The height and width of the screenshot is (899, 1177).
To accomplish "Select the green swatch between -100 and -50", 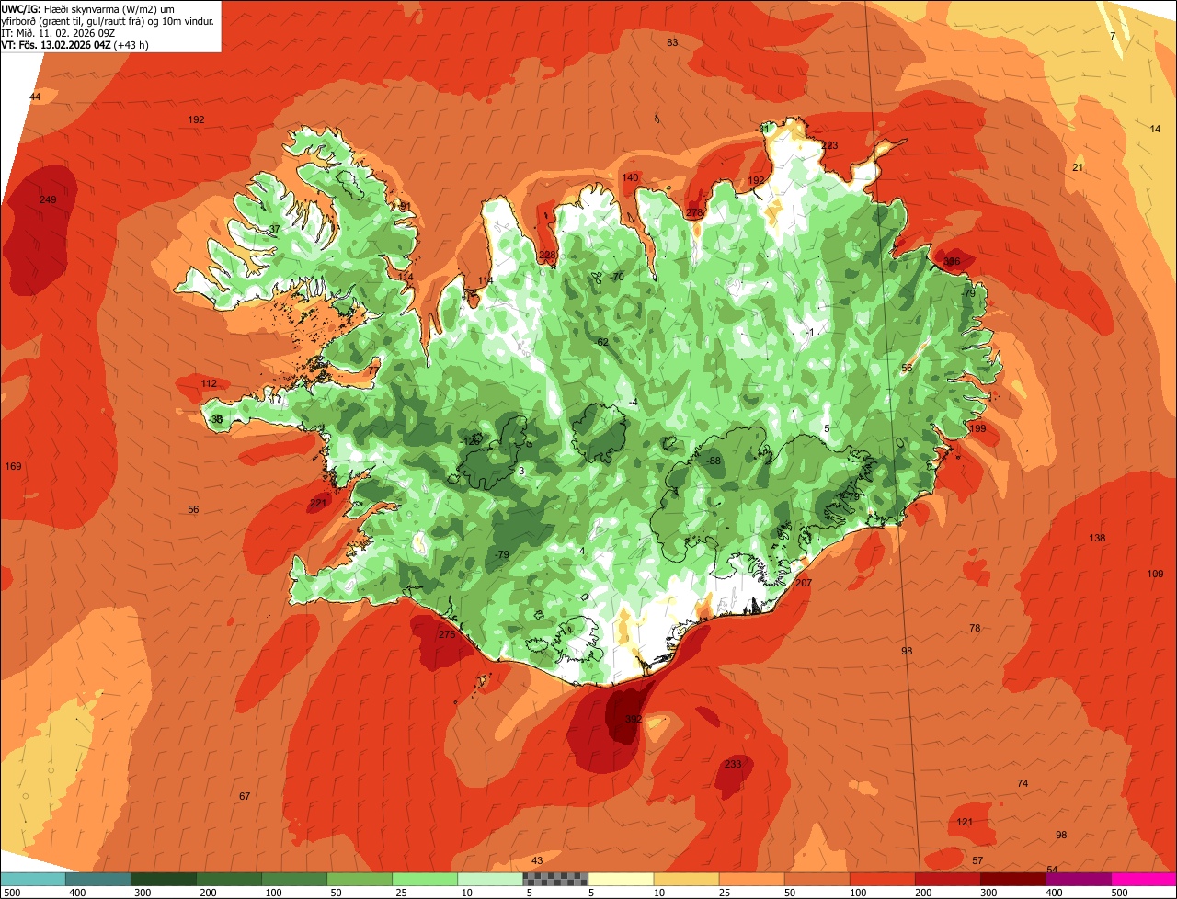I will [x=294, y=880].
